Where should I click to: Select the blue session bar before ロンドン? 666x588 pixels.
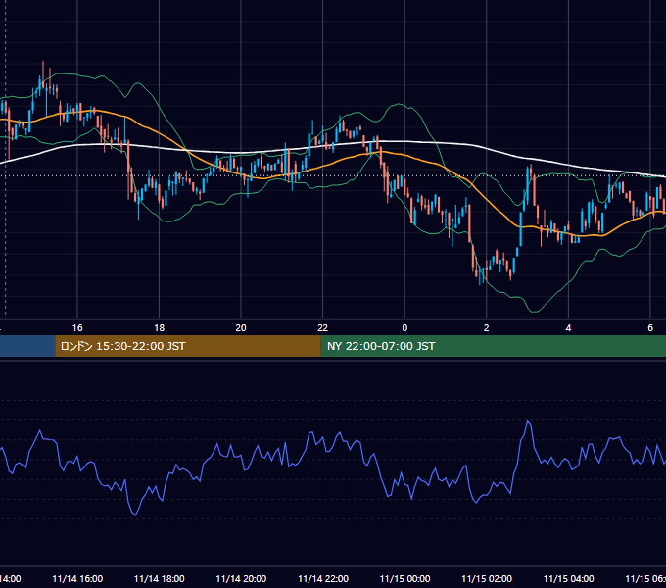tap(27, 346)
